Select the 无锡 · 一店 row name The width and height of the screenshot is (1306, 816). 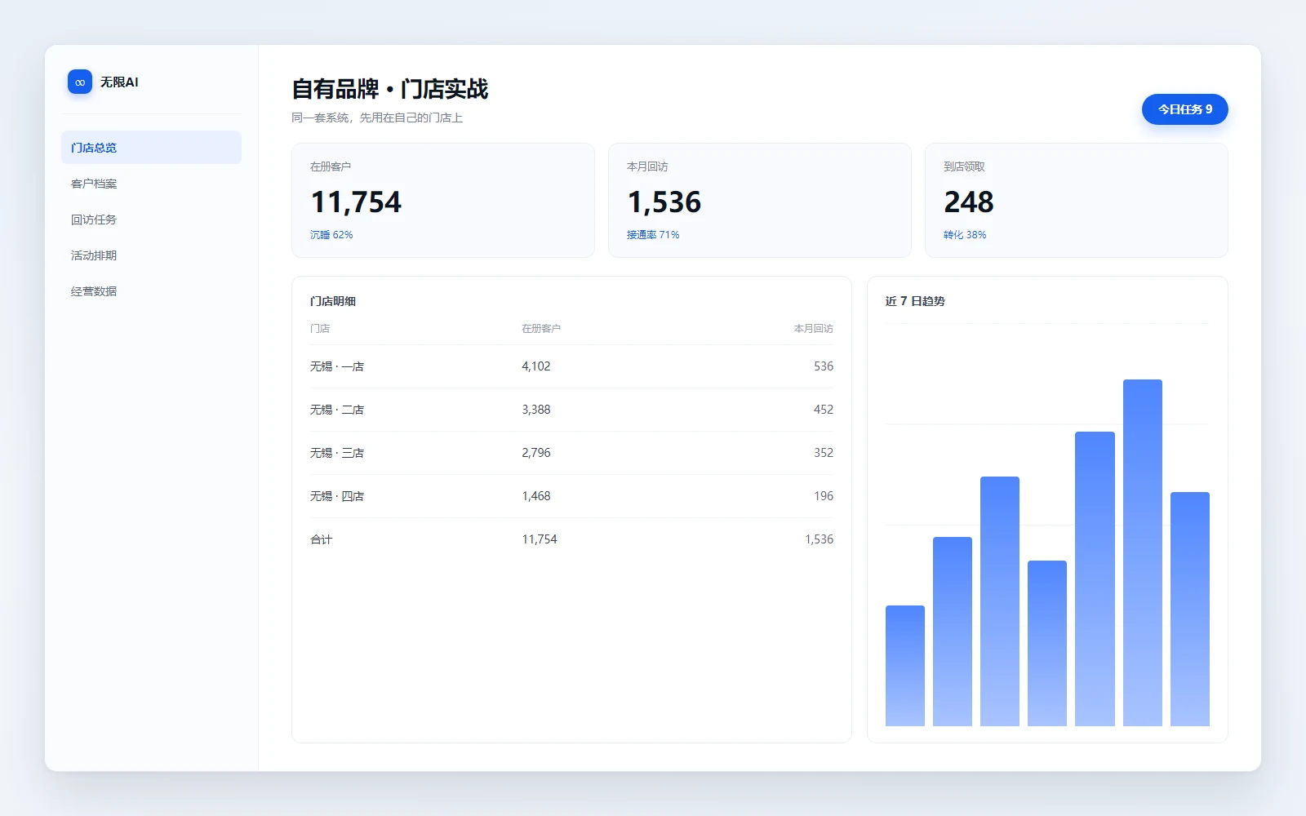tap(337, 366)
